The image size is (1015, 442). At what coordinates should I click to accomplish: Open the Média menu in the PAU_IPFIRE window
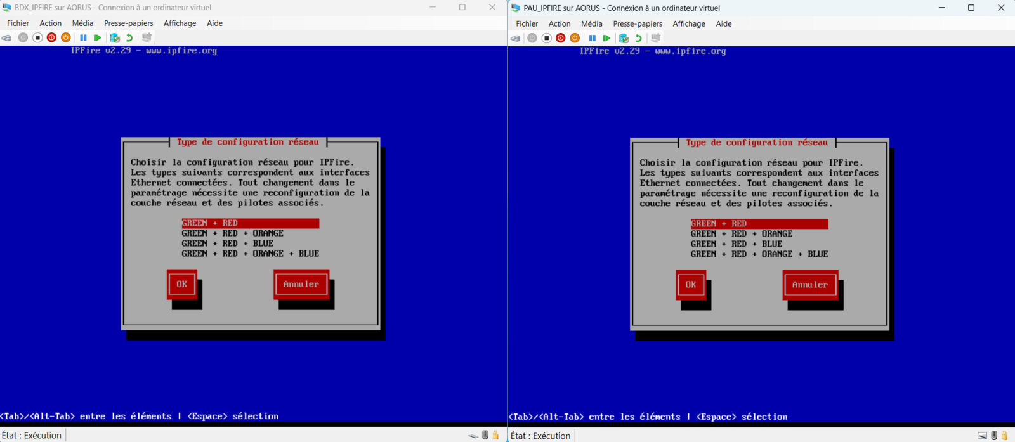[x=591, y=24]
